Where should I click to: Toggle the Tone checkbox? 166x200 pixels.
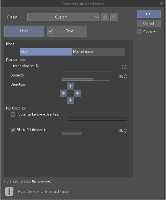click(51, 31)
